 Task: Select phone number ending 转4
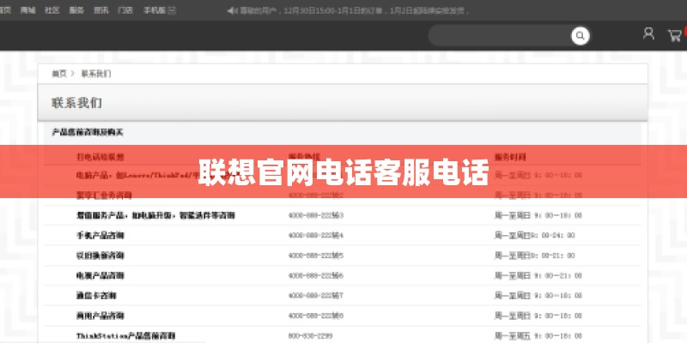tap(316, 235)
